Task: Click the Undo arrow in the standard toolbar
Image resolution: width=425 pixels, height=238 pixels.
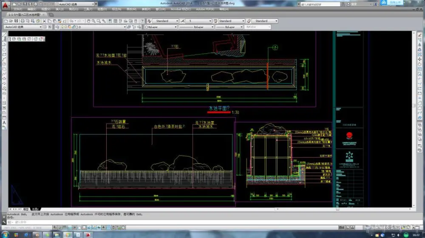Action: pyautogui.click(x=71, y=21)
